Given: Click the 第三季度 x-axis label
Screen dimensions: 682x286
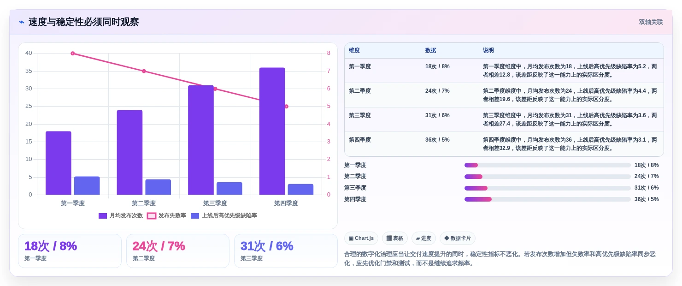Looking at the screenshot, I should (215, 203).
